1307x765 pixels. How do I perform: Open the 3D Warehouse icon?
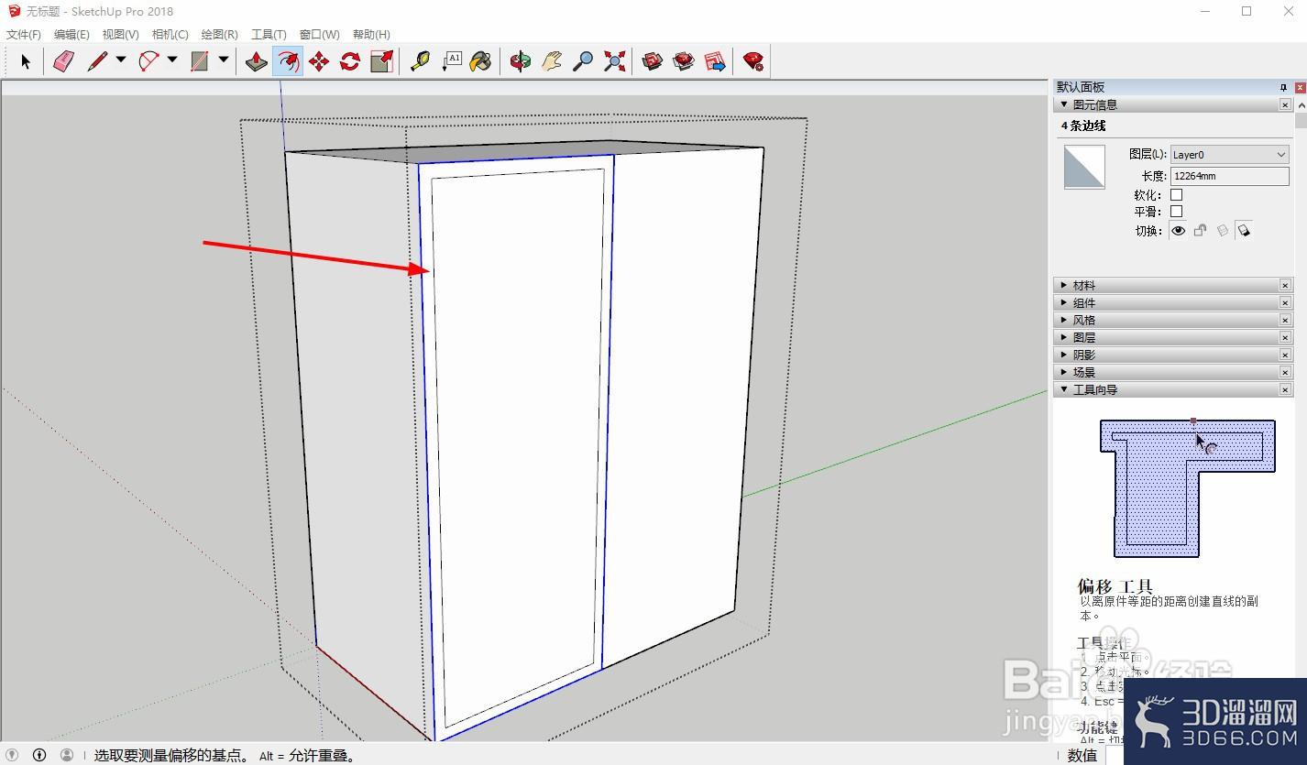(653, 61)
